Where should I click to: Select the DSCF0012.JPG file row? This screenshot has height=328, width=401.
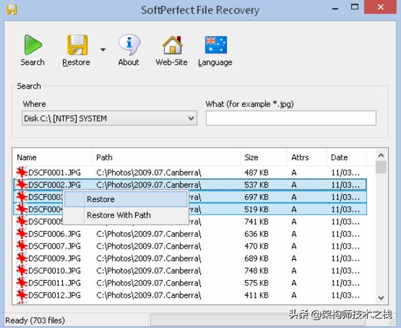pos(190,295)
